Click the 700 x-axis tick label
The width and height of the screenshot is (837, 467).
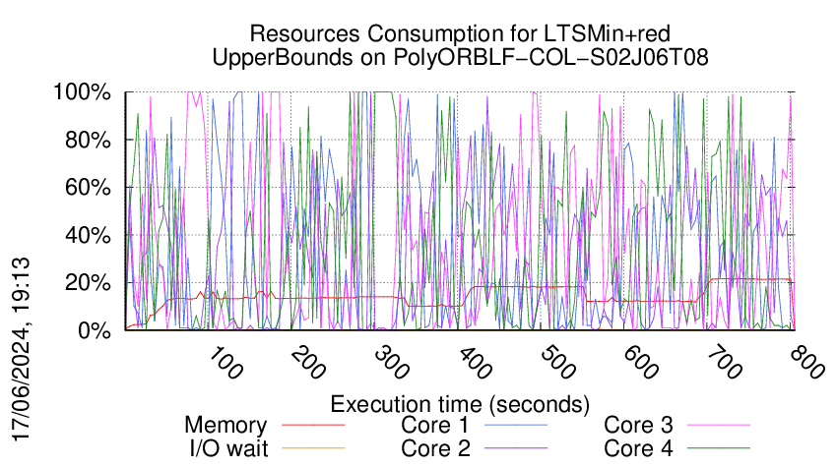(x=724, y=364)
